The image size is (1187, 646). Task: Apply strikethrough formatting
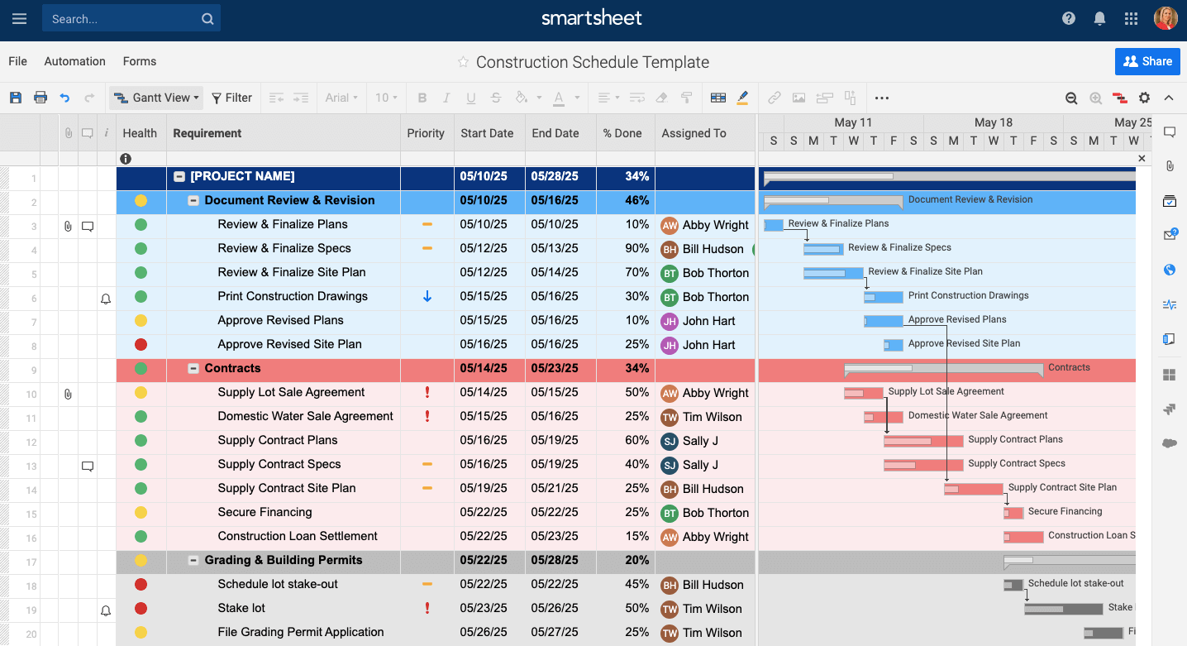(496, 98)
